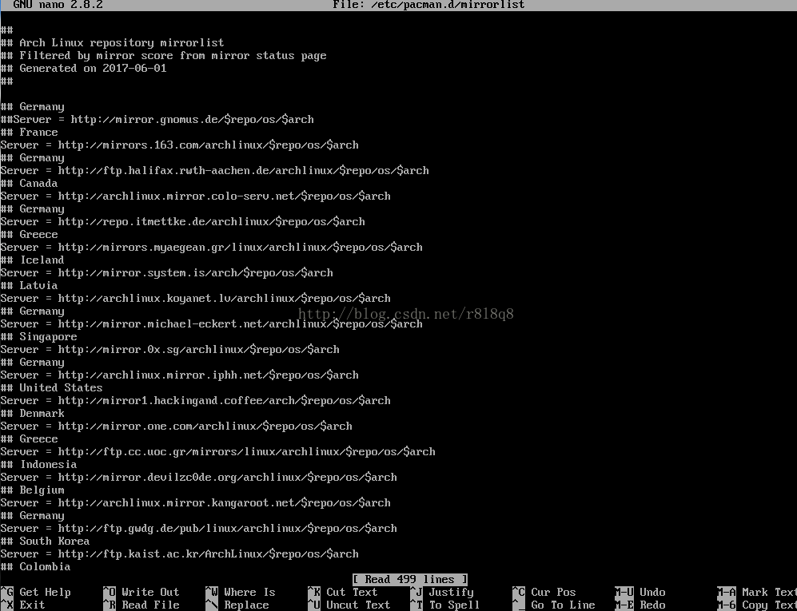Viewport: 797px width, 611px height.
Task: Click the '## Colombia' comment line
Action: [x=35, y=567]
